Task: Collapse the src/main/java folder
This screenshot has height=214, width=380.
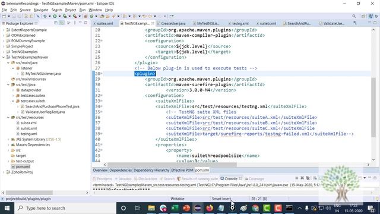Action: tap(8, 62)
